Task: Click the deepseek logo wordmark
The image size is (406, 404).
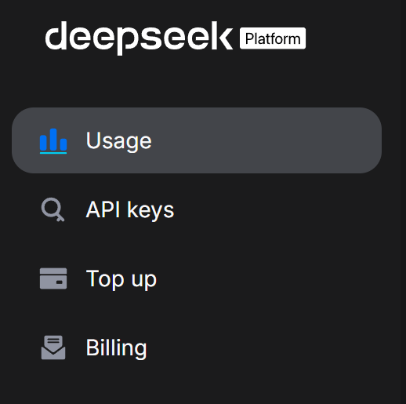Action: pyautogui.click(x=139, y=38)
